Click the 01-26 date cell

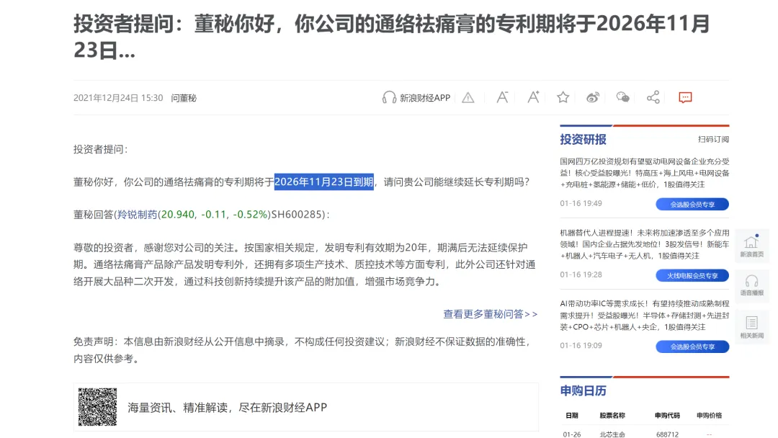[571, 434]
